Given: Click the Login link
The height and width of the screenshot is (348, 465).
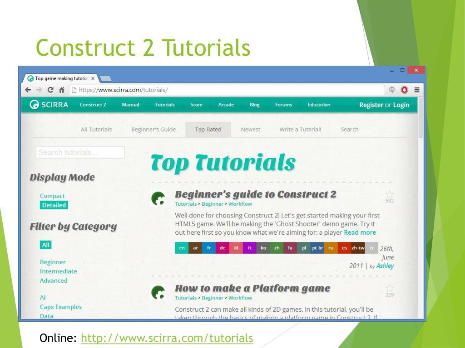Looking at the screenshot, I should (x=401, y=105).
